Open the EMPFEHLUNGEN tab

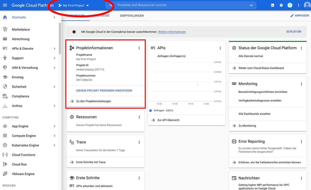click(132, 16)
